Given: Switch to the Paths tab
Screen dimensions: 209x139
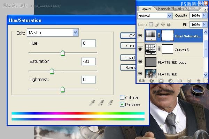Looking at the screenshot, I should pyautogui.click(x=179, y=9).
